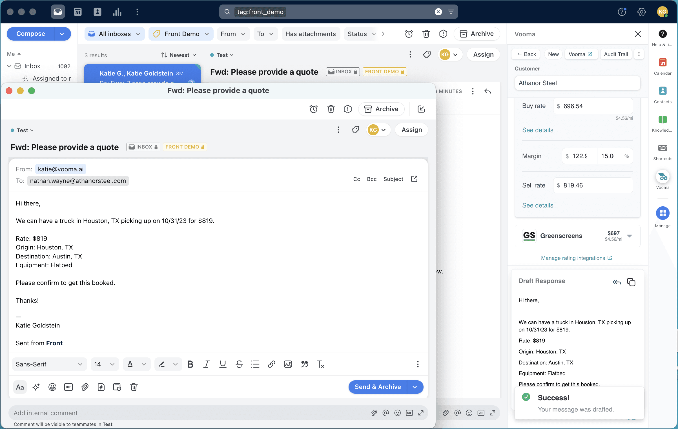
Task: Open the AI sparkle compose assistant
Action: [x=36, y=387]
